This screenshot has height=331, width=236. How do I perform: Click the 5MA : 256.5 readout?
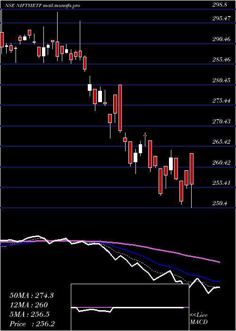pos(29,314)
